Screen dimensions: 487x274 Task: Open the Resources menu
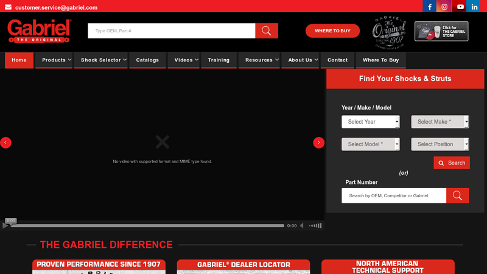coord(259,60)
